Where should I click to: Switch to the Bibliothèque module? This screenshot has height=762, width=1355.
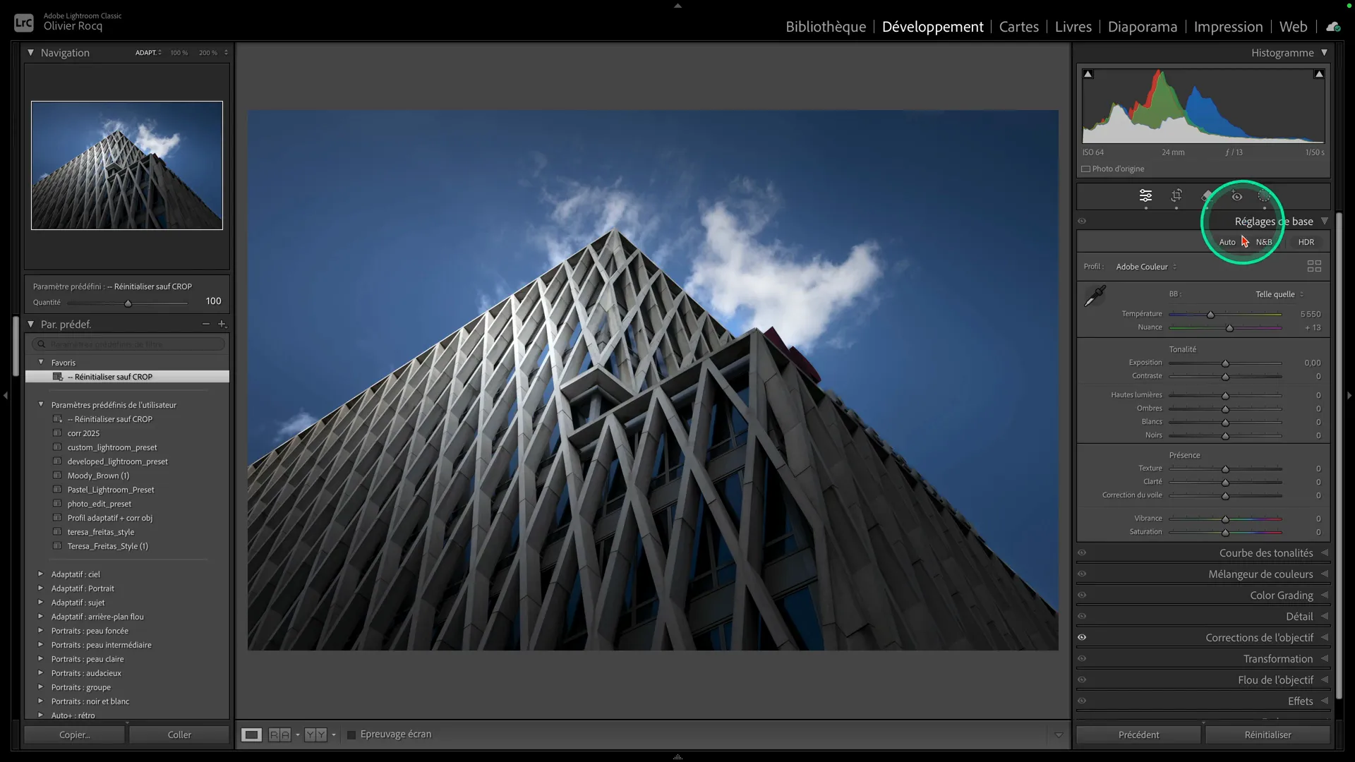(826, 27)
